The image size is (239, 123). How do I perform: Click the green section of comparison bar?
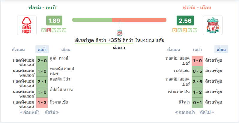coord(92,20)
